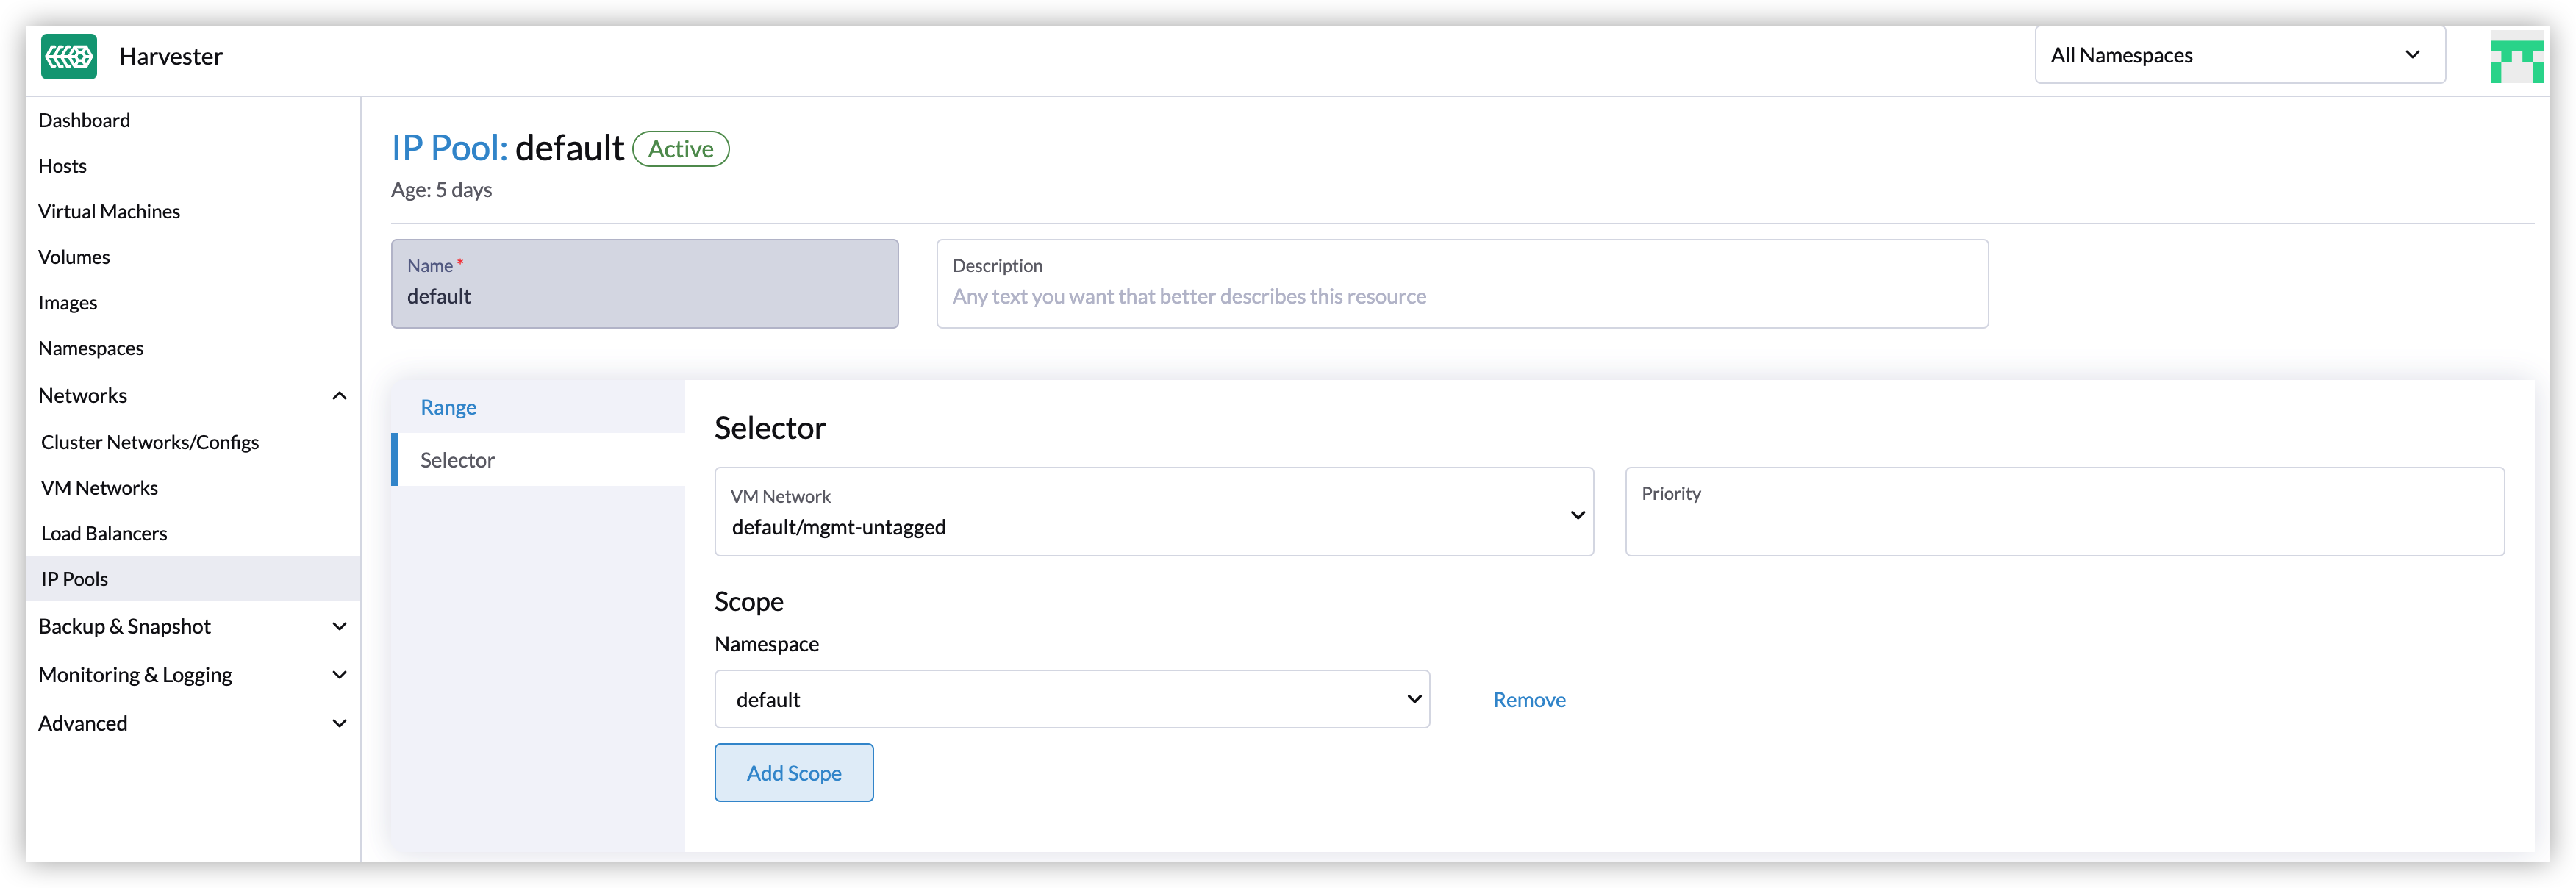Navigate to Virtual Machines
Viewport: 2576px width, 888px height.
pyautogui.click(x=108, y=210)
